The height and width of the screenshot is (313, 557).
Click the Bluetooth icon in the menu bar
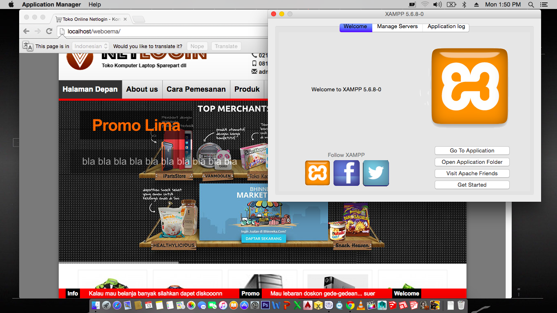464,4
